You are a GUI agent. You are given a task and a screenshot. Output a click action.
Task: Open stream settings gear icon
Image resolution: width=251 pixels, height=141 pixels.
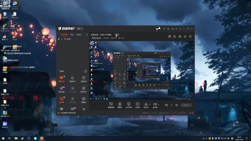pos(177,105)
